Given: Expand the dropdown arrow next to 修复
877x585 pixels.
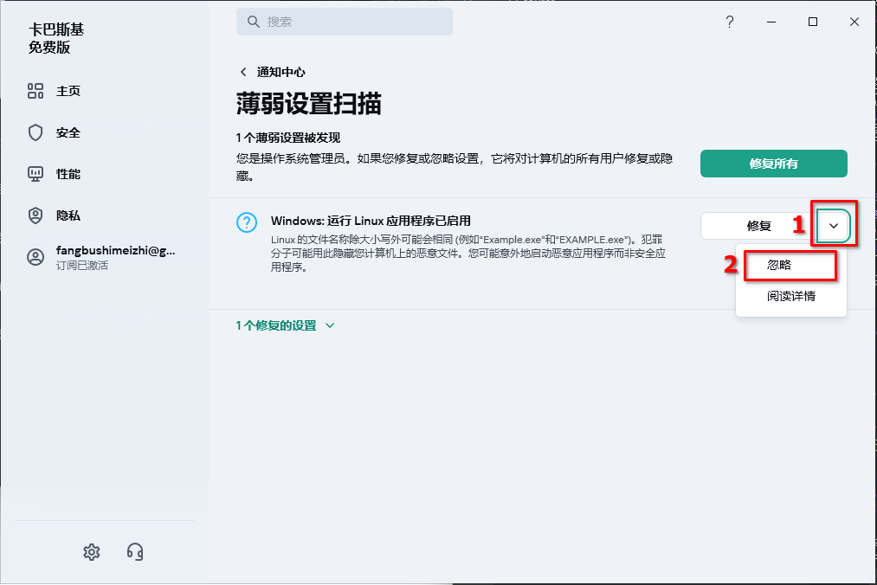Looking at the screenshot, I should pos(834,226).
